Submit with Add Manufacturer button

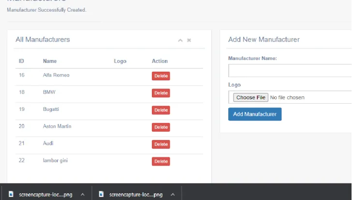255,114
